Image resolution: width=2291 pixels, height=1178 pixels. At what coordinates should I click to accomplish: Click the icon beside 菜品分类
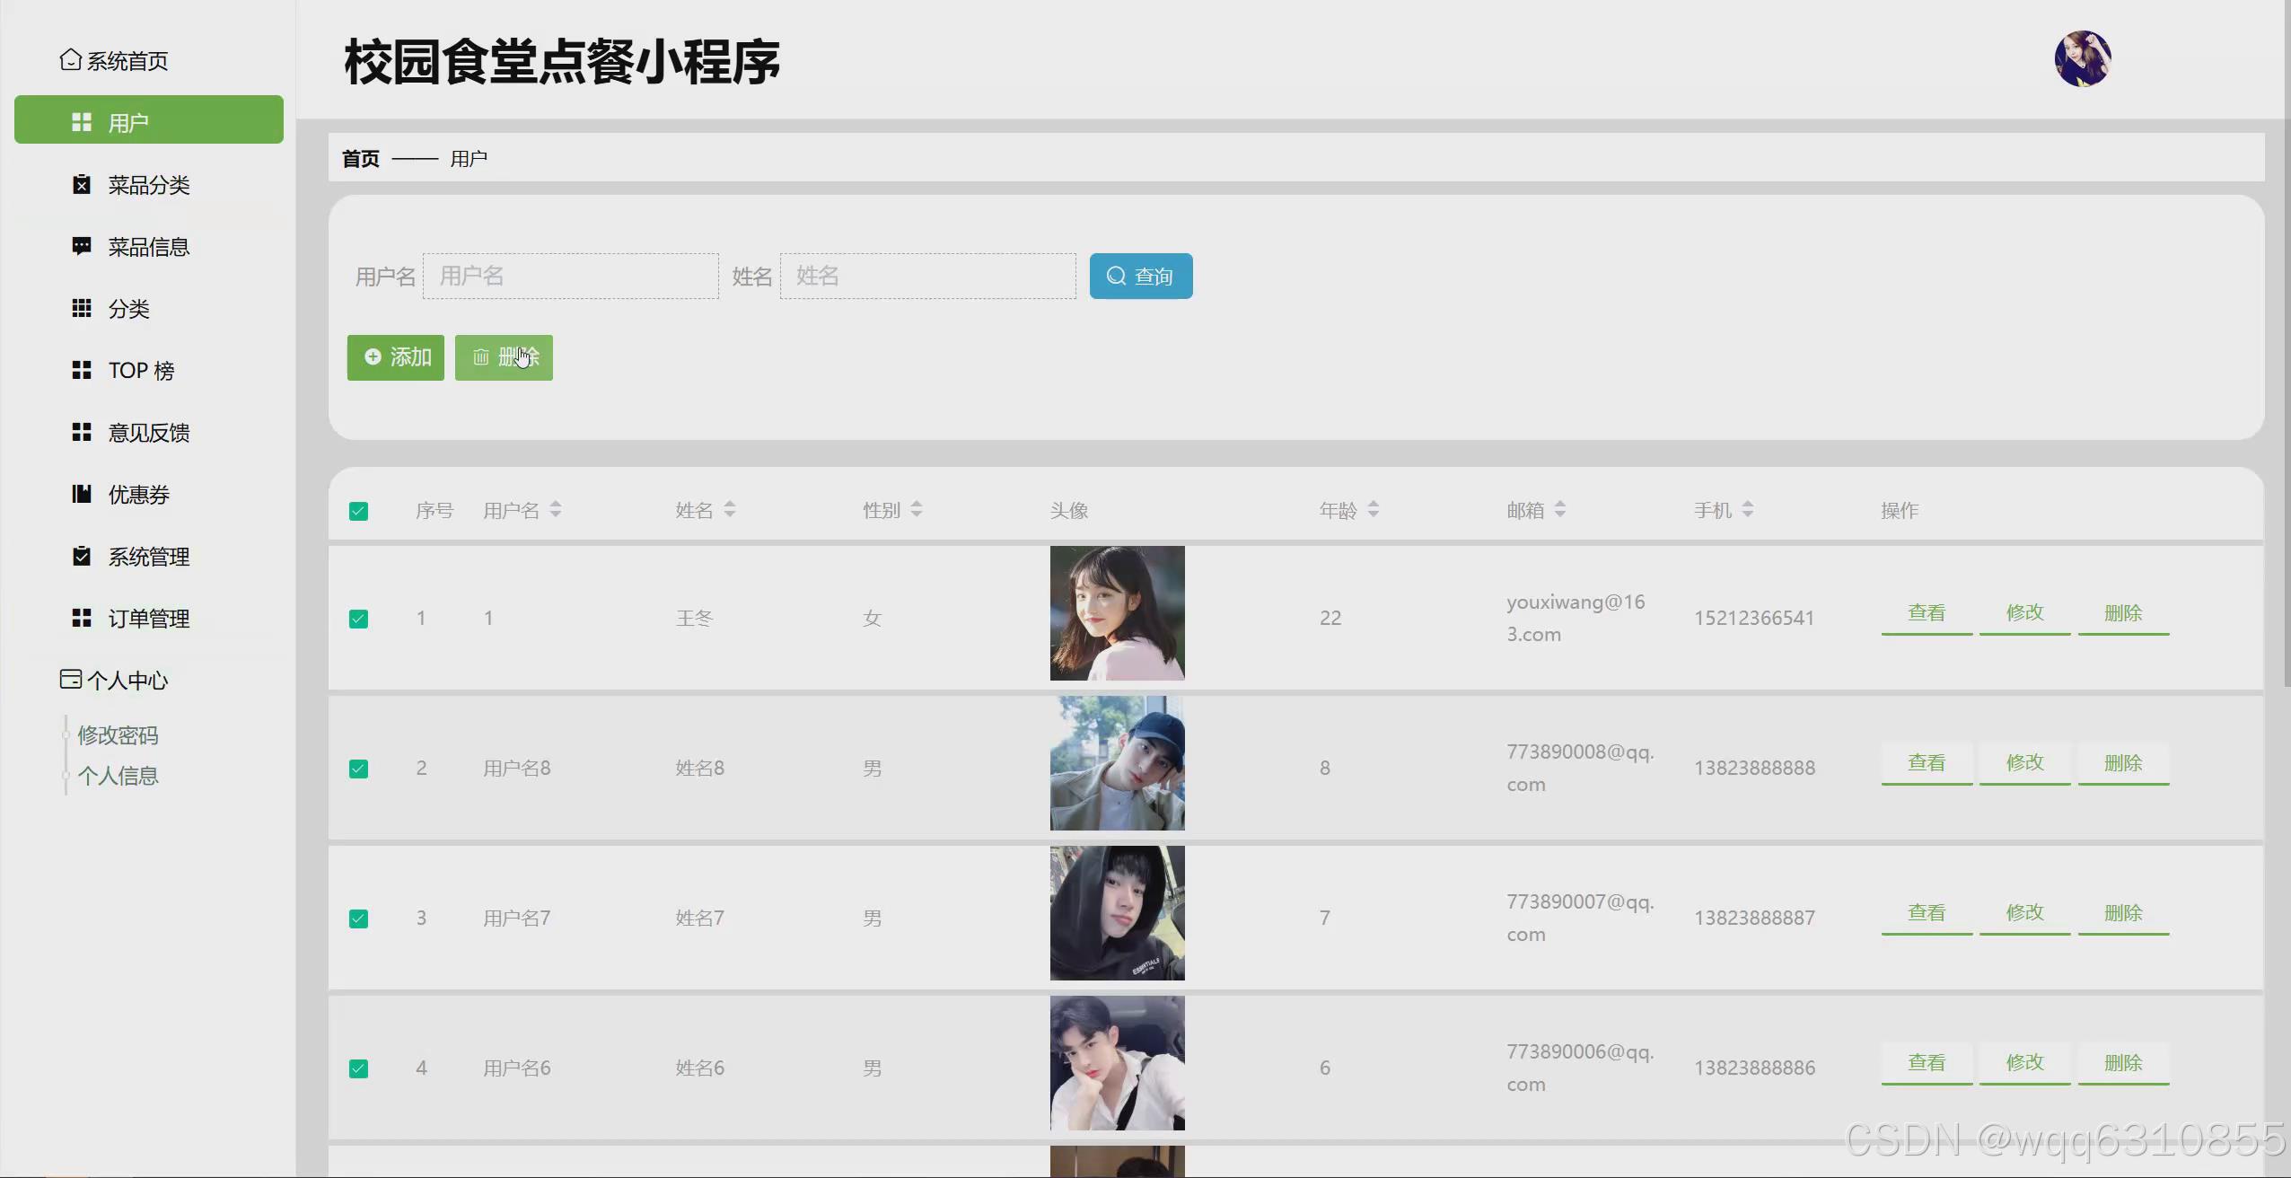tap(82, 184)
